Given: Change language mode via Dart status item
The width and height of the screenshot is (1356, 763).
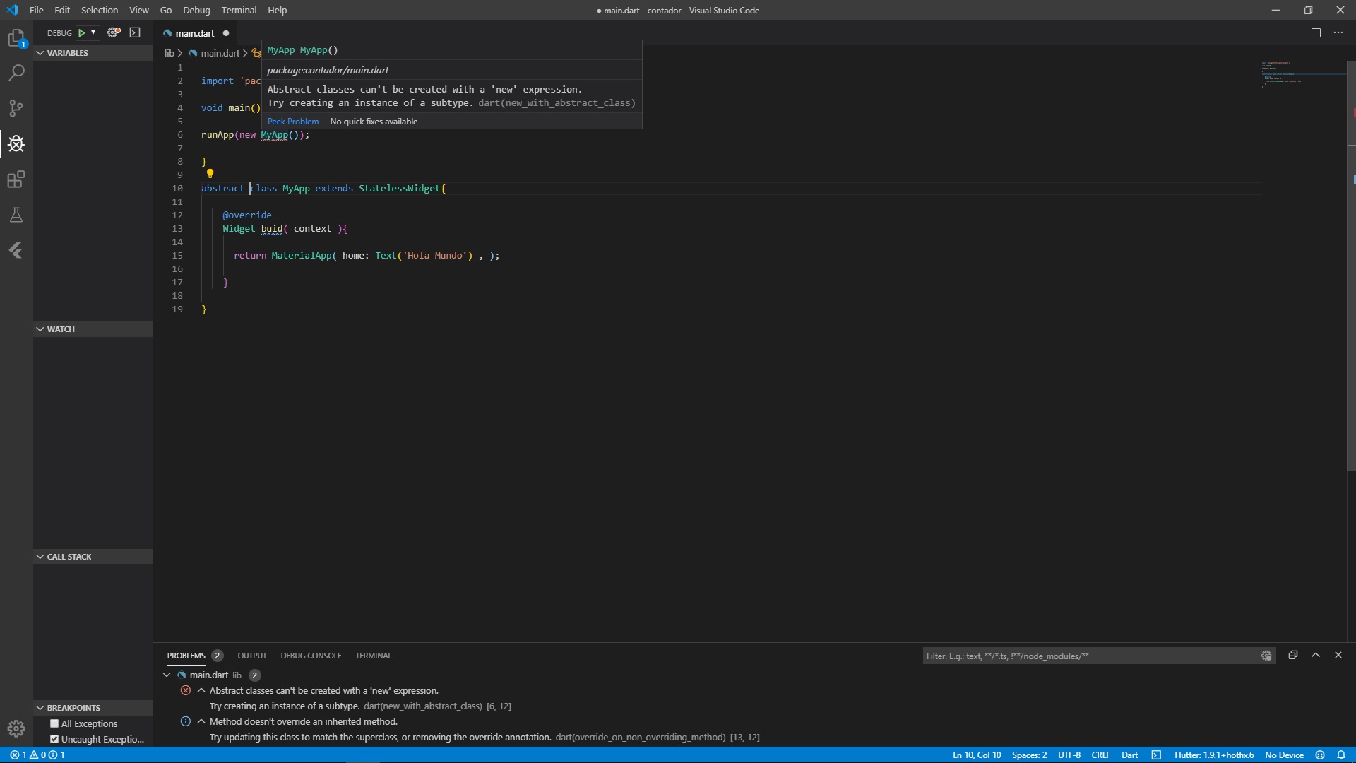Looking at the screenshot, I should 1130,755.
